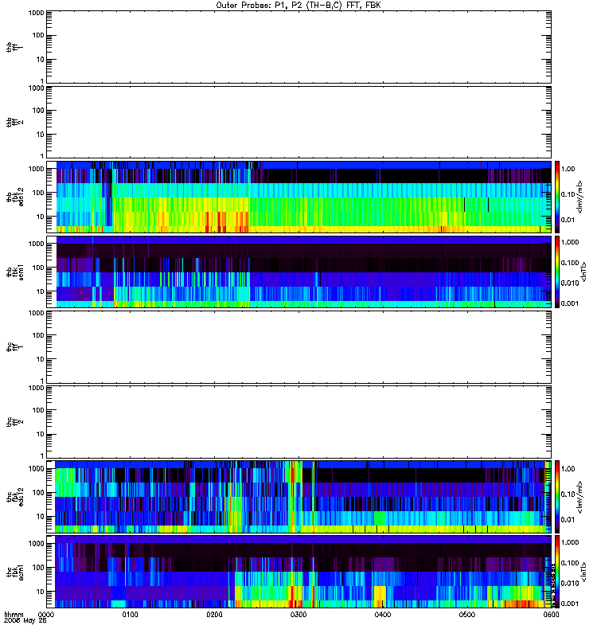Click the 'hhmm' time axis label
Viewport: 597px width, 637px height.
(x=14, y=614)
